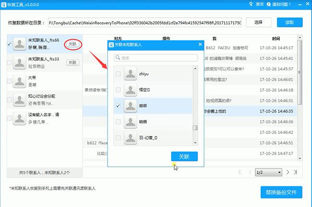Click avatar of 没有输入名字 contact
Image resolution: width=312 pixels, height=207 pixels.
20,118
